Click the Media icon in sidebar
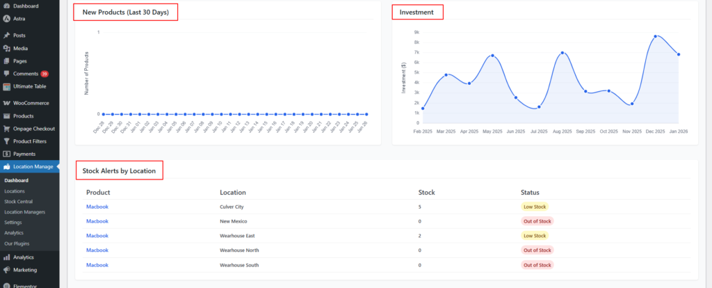This screenshot has width=712, height=288. tap(6, 48)
